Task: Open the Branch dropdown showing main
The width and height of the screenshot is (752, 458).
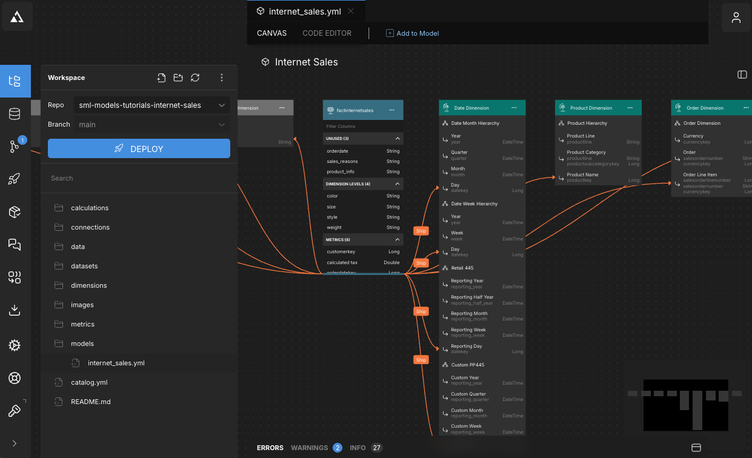Action: 151,125
